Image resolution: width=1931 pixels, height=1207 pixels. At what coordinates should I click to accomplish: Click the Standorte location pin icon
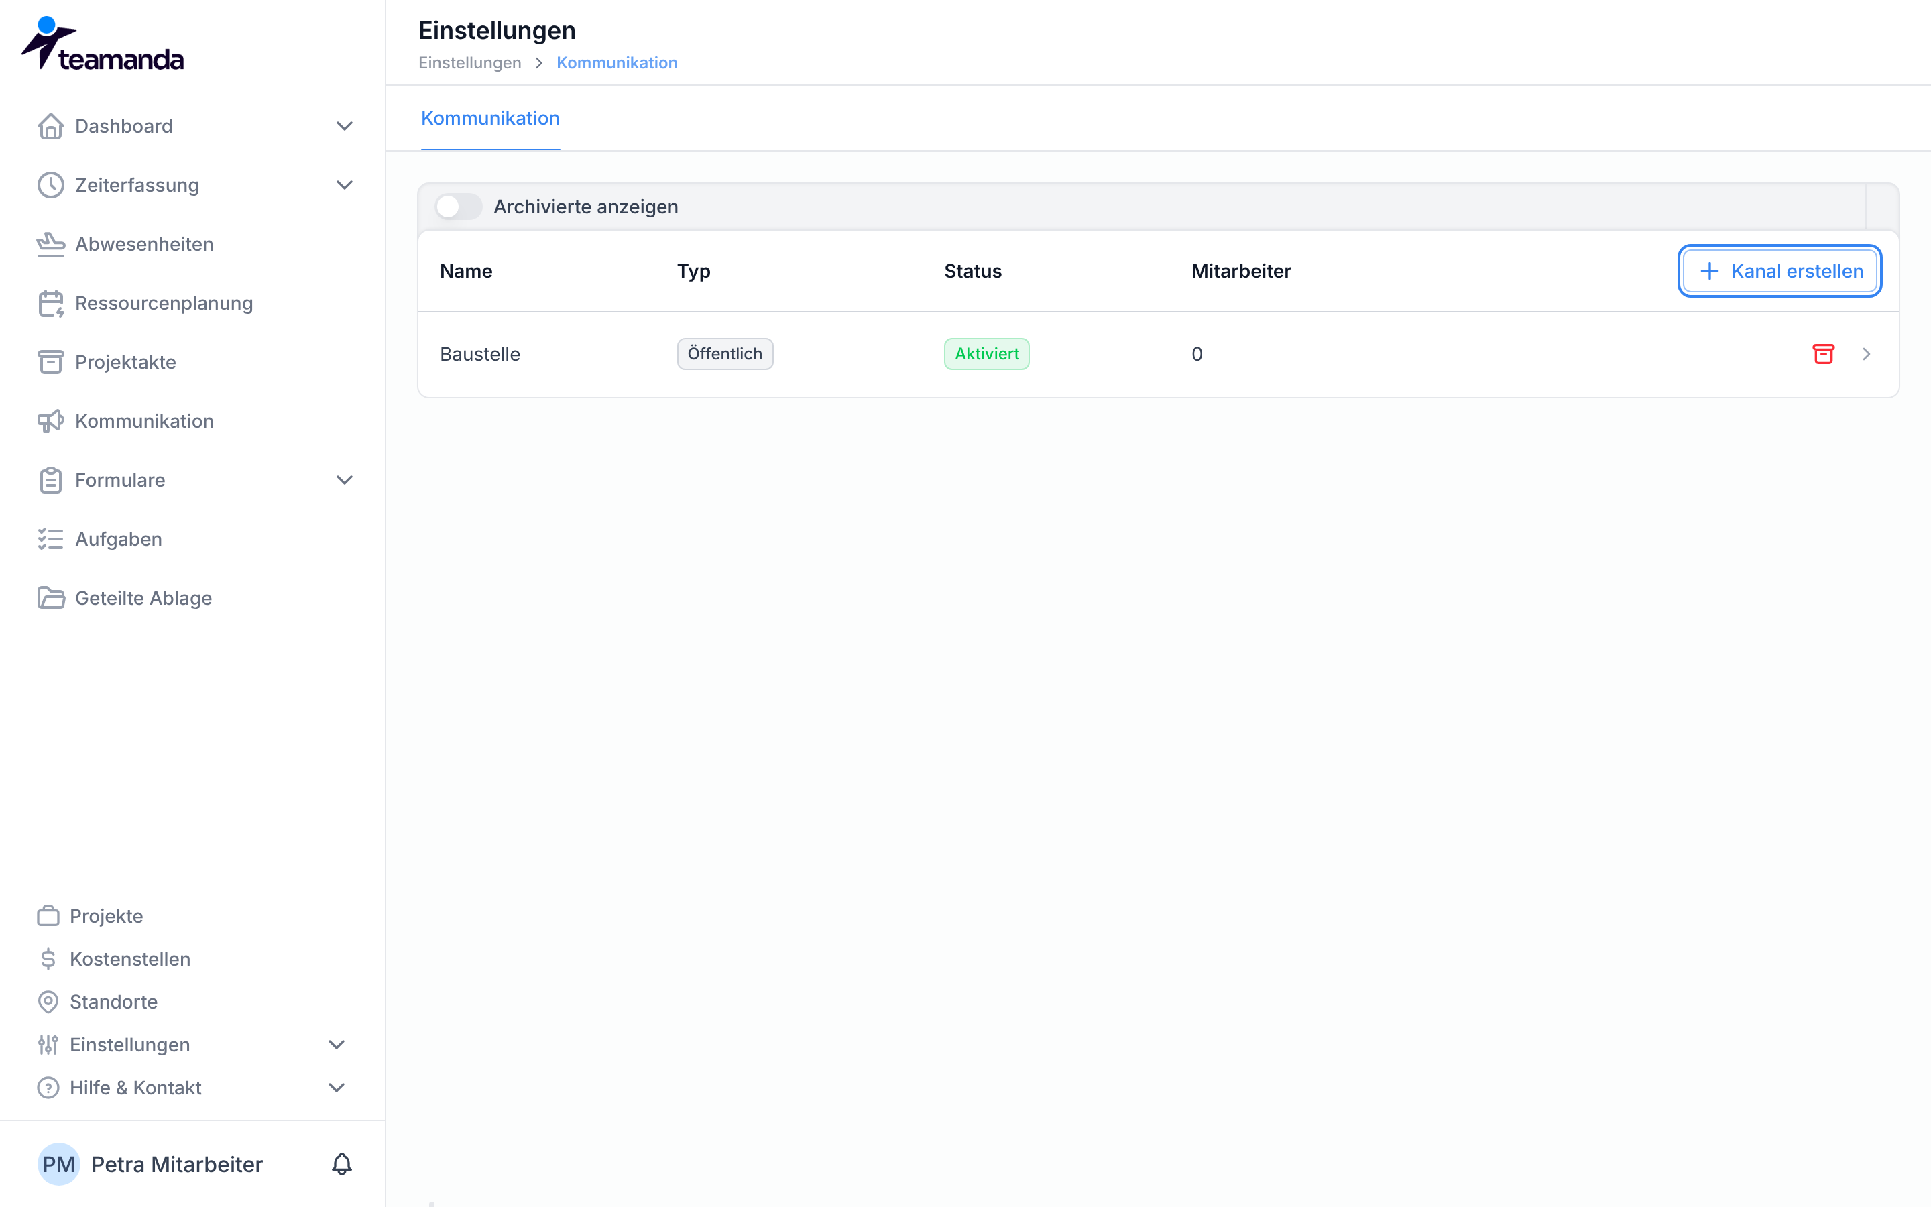coord(48,1002)
